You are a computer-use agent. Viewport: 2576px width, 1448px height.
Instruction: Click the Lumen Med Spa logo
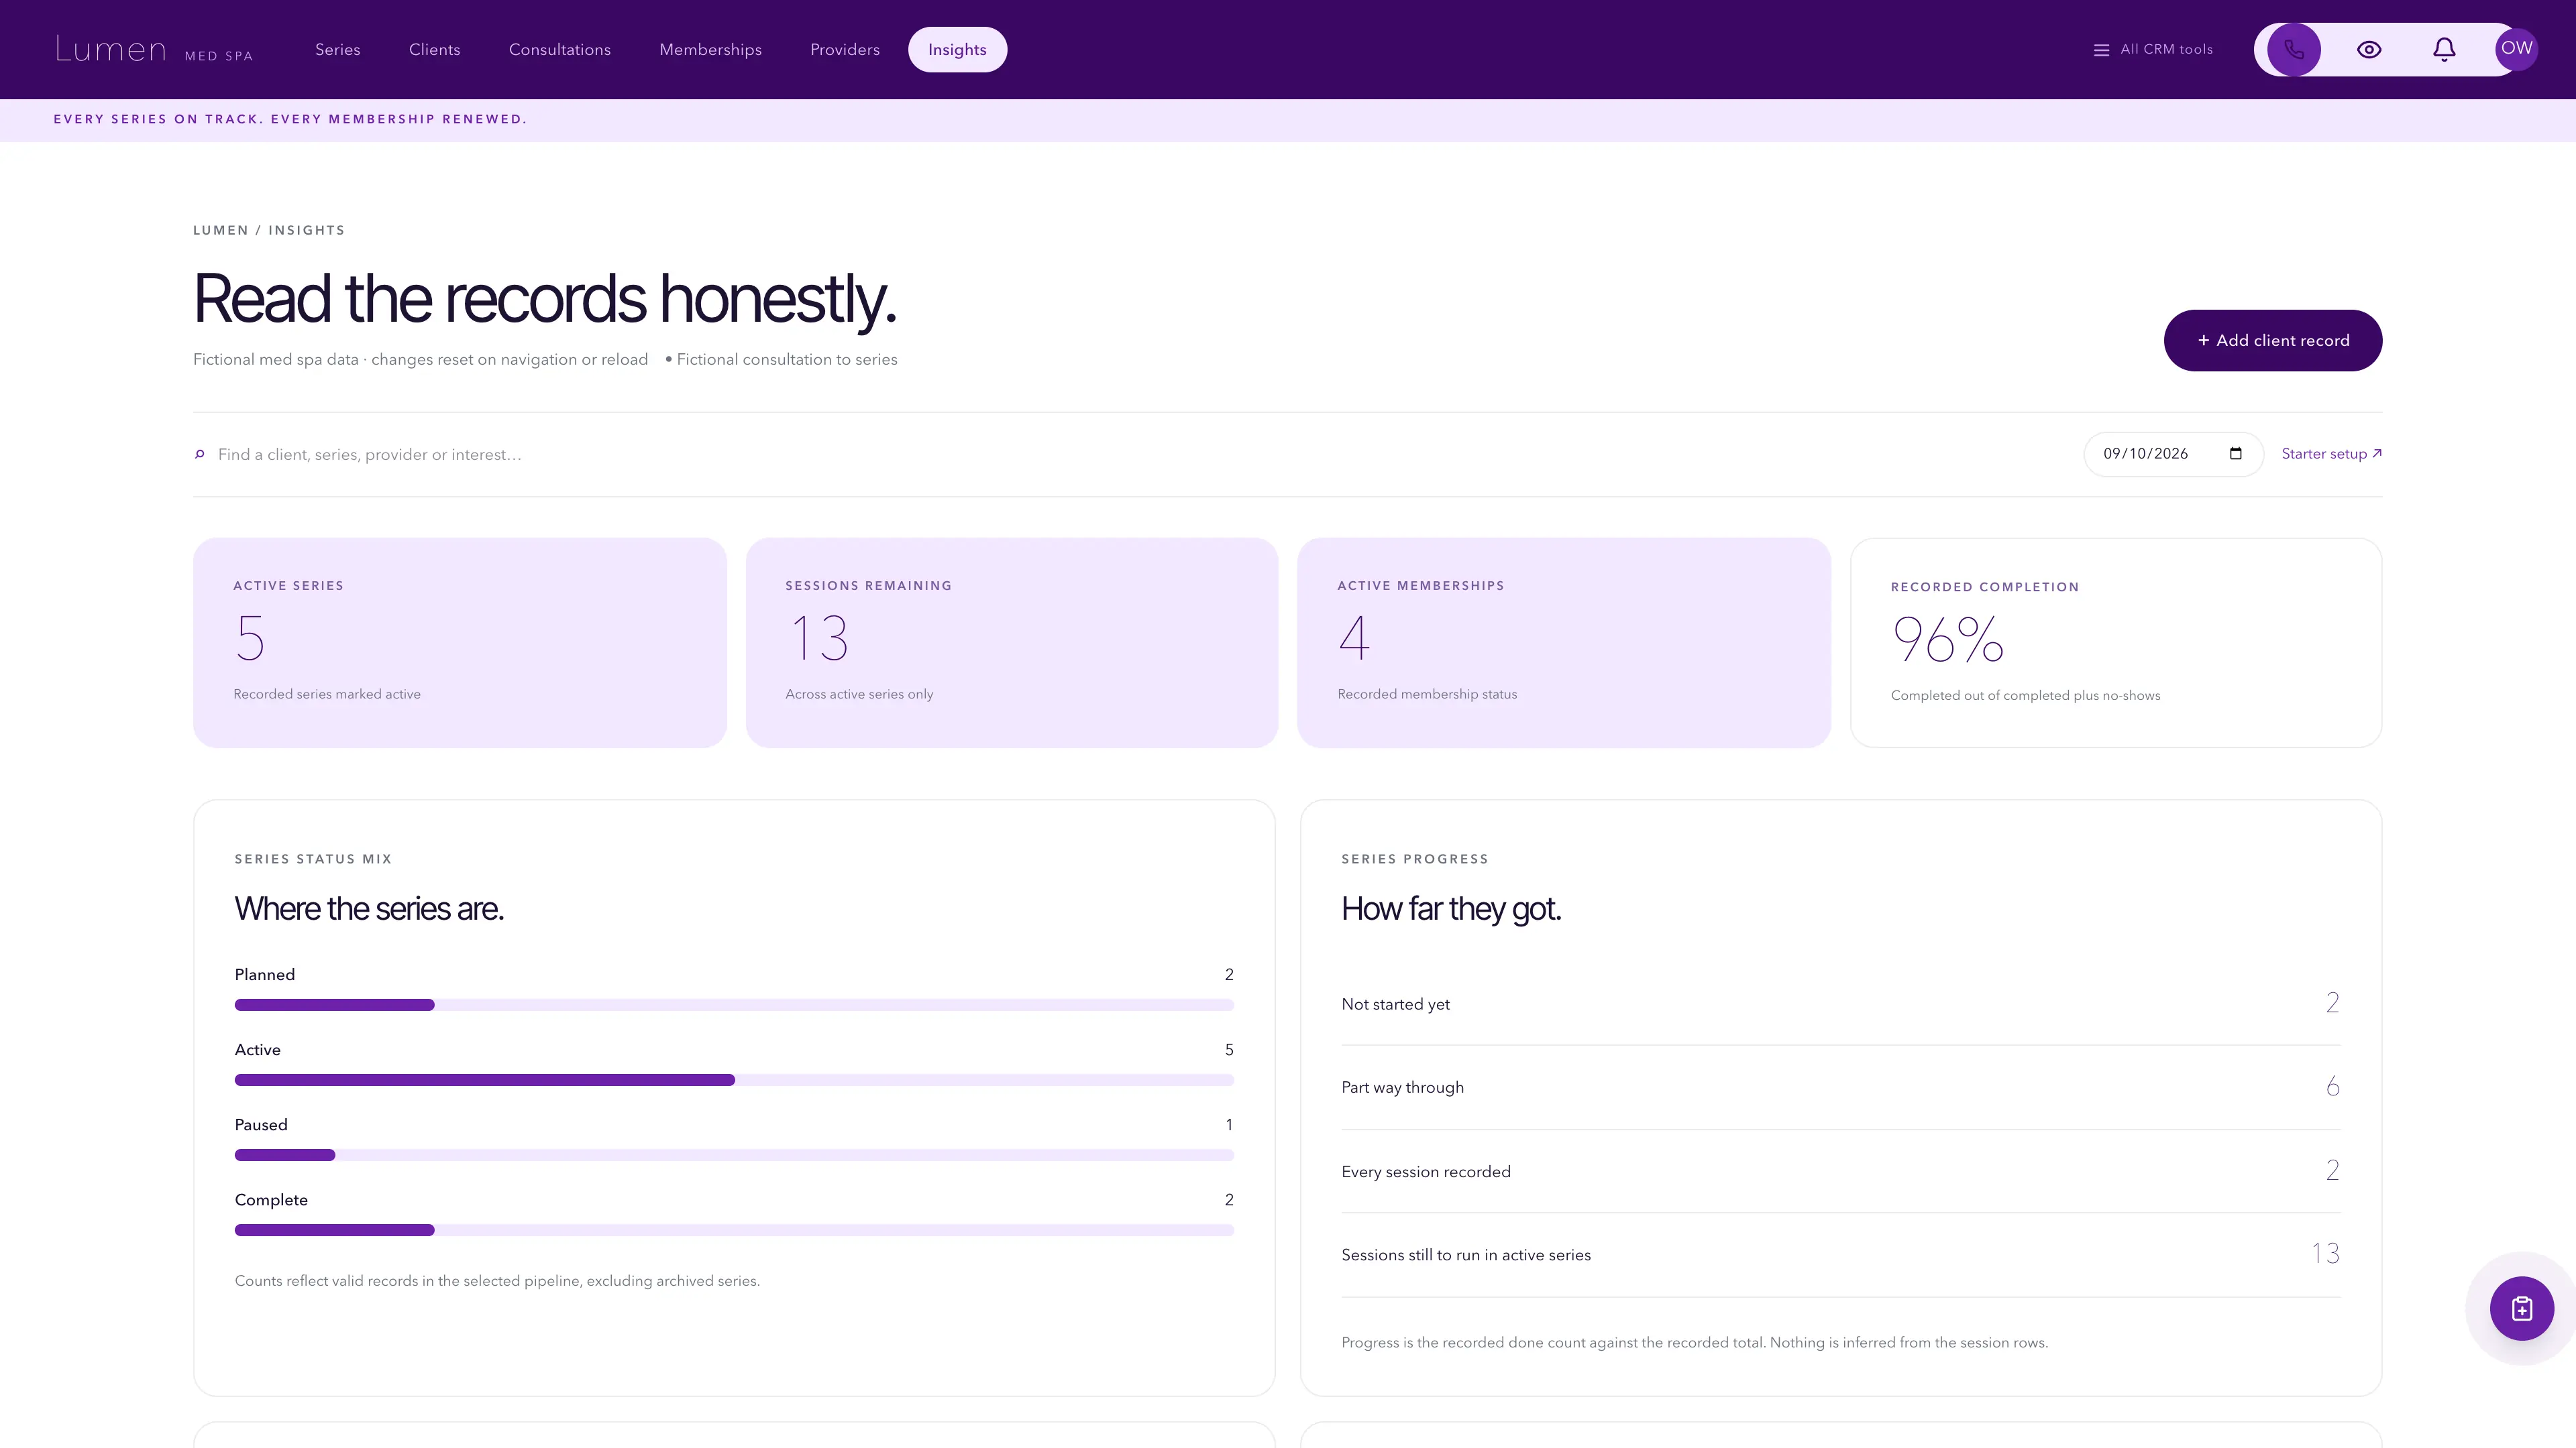(x=154, y=49)
